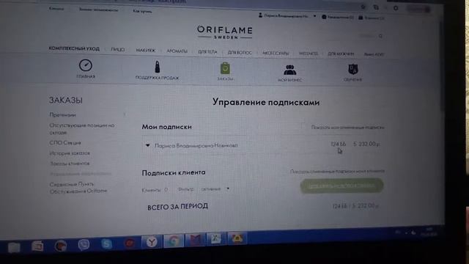Open the shopping basket icon in header

click(361, 18)
